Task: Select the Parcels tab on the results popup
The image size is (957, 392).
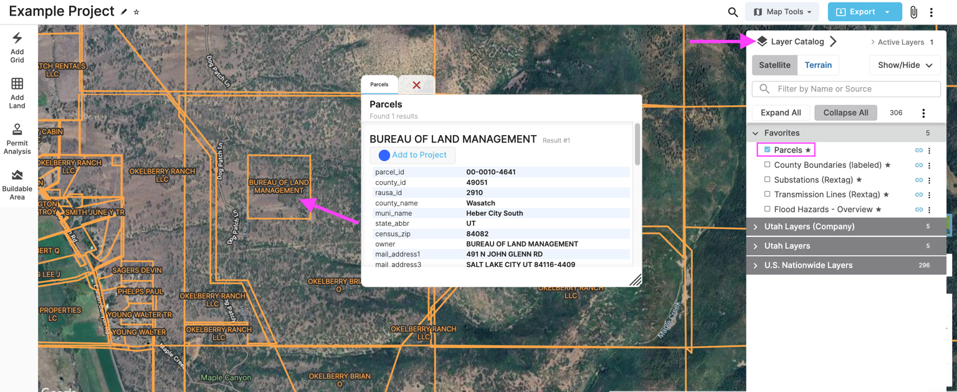Action: point(379,84)
